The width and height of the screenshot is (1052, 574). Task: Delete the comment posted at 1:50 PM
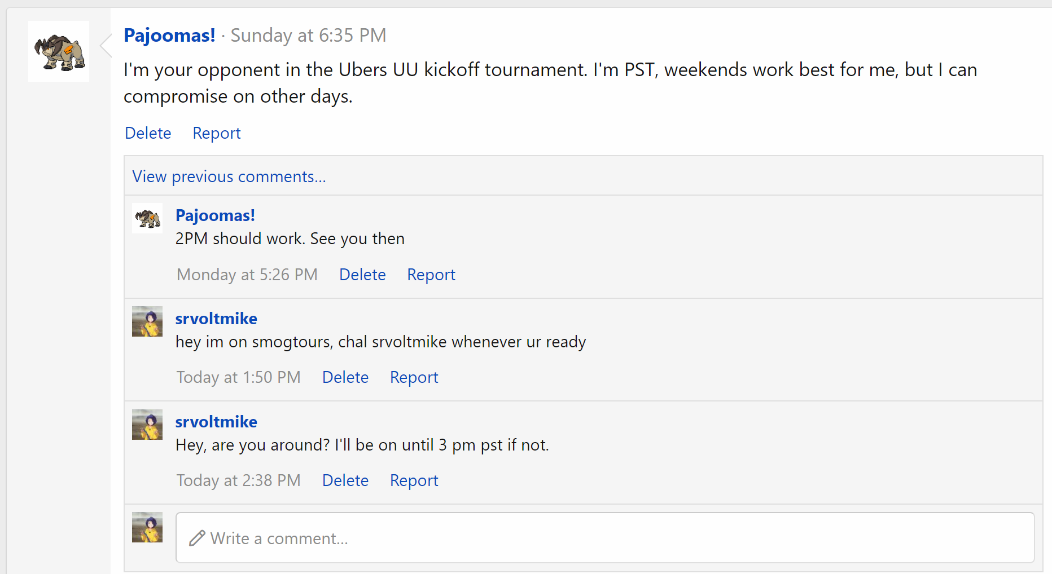pyautogui.click(x=345, y=377)
